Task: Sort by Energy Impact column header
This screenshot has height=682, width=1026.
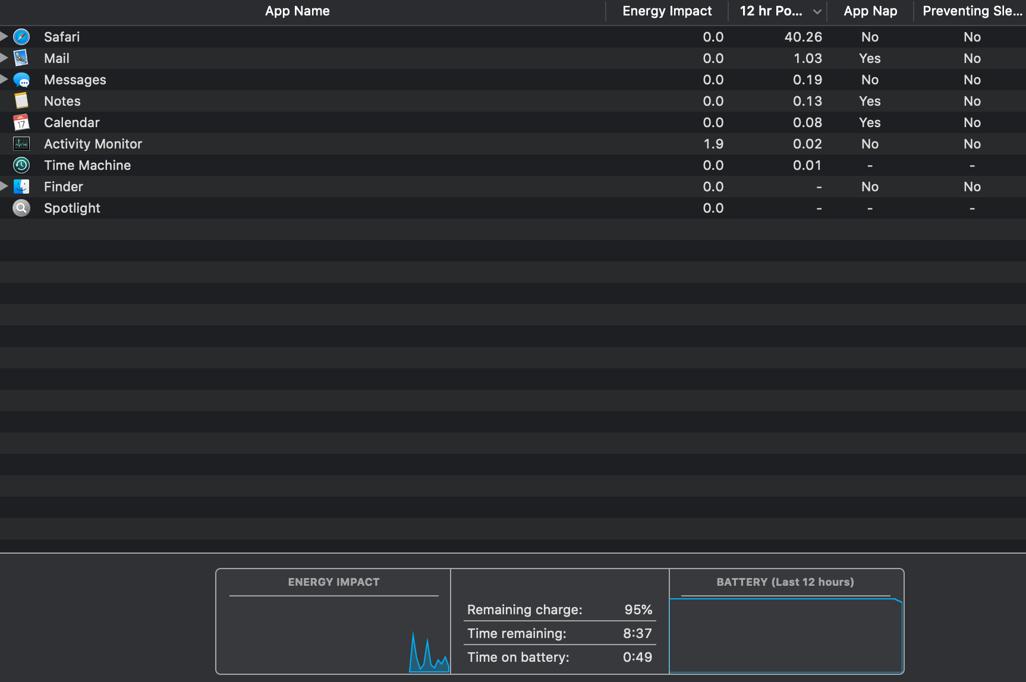Action: pos(667,11)
